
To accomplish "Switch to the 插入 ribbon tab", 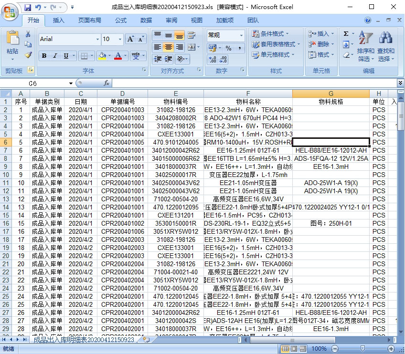I will (x=59, y=21).
